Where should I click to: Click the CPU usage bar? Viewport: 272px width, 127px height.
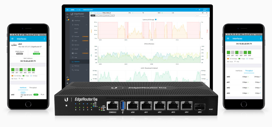(x=137, y=13)
